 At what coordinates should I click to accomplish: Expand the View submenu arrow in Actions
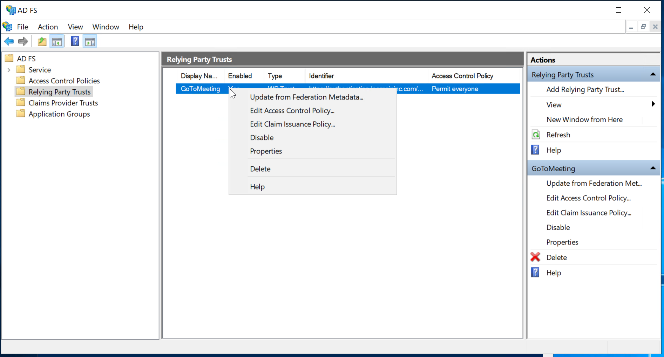pyautogui.click(x=653, y=104)
